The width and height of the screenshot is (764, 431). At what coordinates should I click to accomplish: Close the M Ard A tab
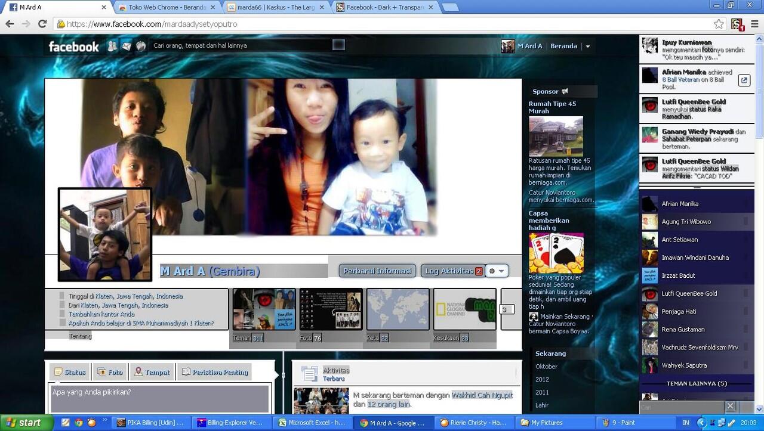[x=104, y=7]
